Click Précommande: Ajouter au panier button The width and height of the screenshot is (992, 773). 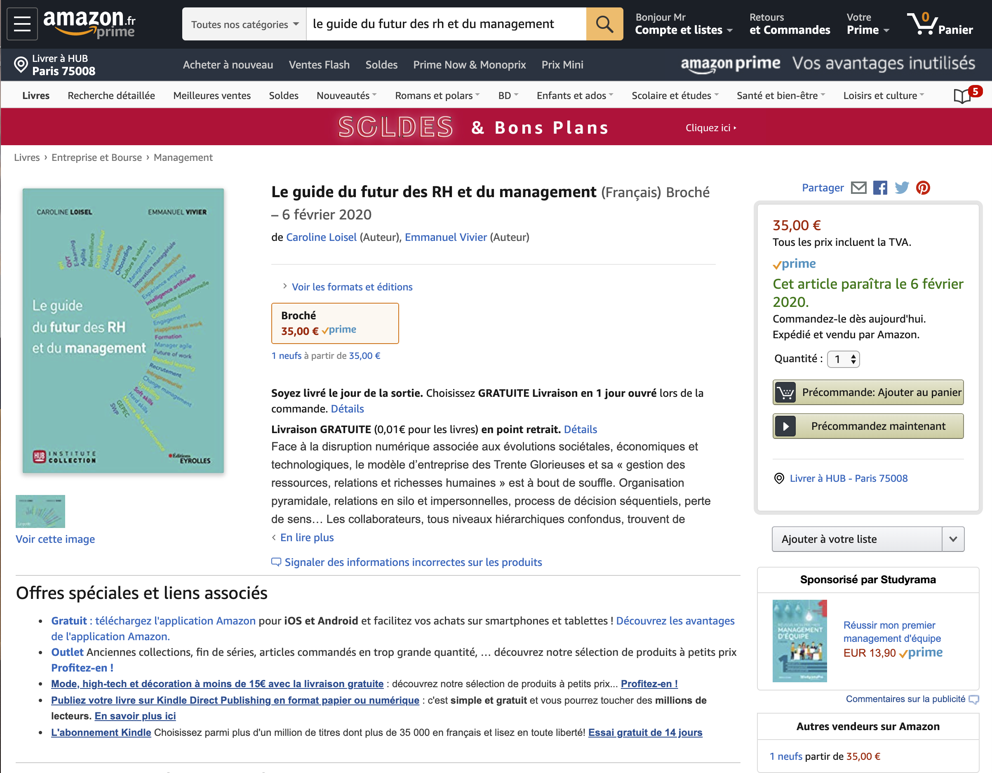coord(868,392)
